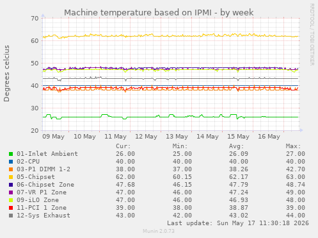Click the 'Min:' column header

pos(180,146)
